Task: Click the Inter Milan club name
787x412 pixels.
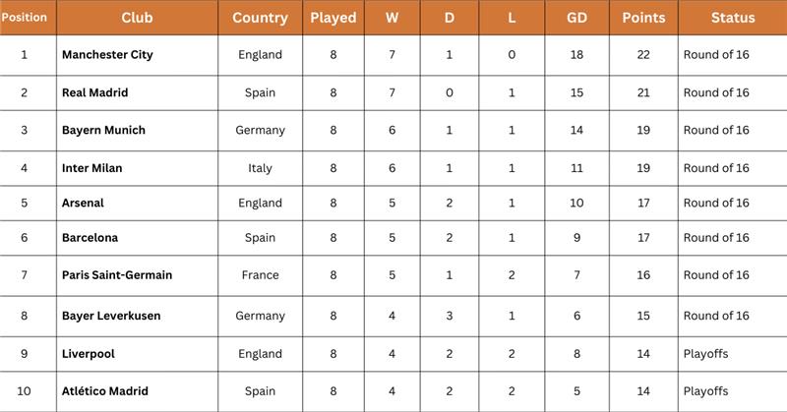Action: [x=92, y=168]
